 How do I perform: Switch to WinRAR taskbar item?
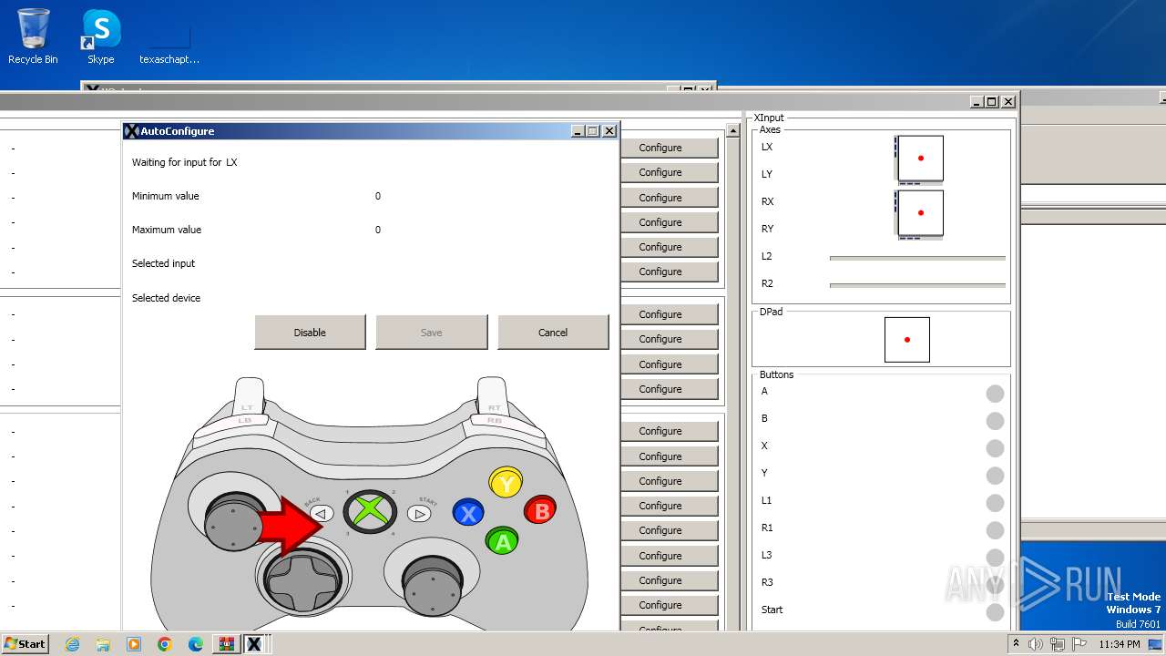(x=225, y=644)
